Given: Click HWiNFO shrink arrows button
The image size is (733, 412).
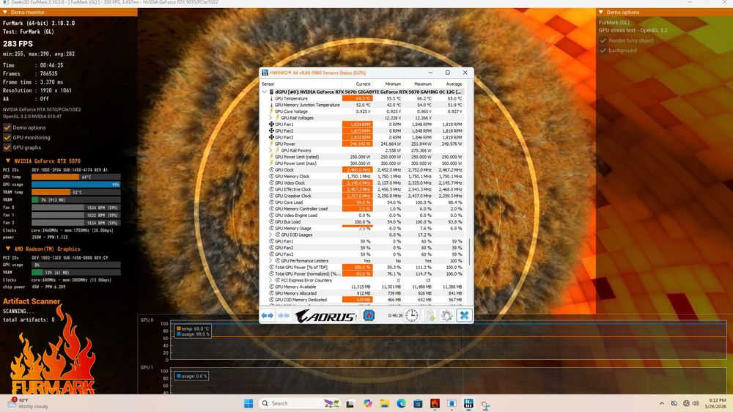Looking at the screenshot, I should 284,316.
